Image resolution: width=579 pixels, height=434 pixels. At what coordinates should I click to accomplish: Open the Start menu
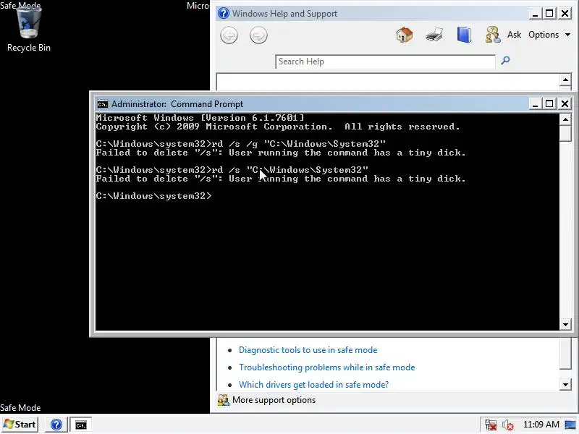coord(20,425)
